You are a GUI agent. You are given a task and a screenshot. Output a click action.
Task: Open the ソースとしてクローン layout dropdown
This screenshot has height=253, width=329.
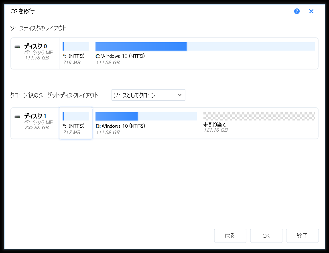point(148,95)
